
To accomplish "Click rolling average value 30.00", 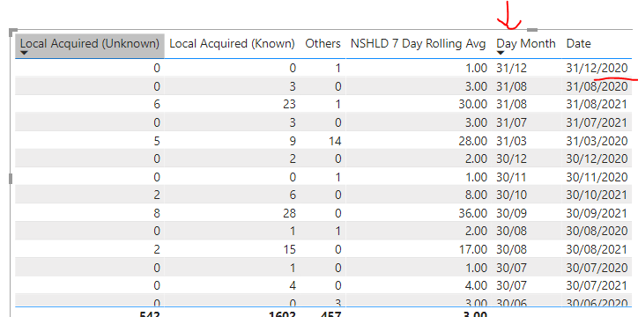I will pyautogui.click(x=473, y=105).
